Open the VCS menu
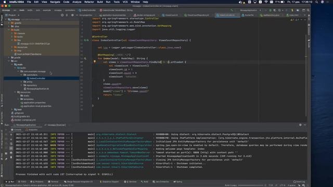333x187 pixels. 125,2
